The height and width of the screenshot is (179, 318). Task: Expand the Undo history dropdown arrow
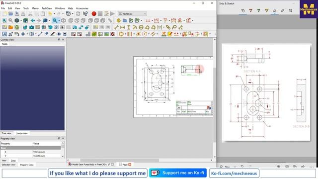54,14
